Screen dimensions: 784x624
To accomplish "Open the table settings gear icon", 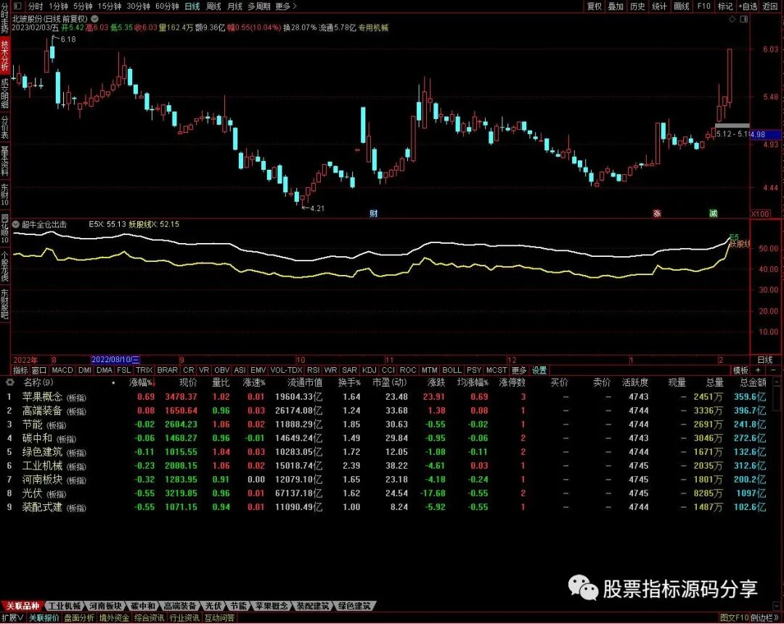I will pos(9,382).
